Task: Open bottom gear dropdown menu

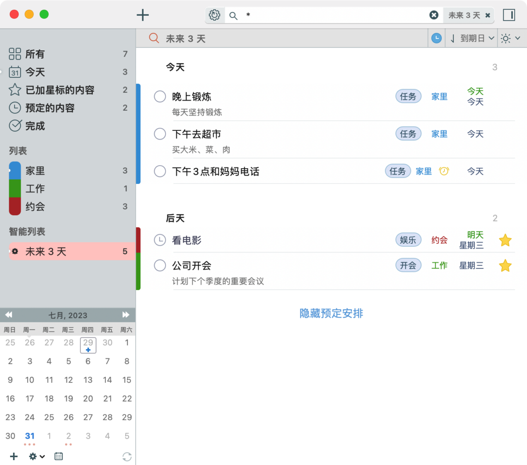Action: click(x=37, y=457)
